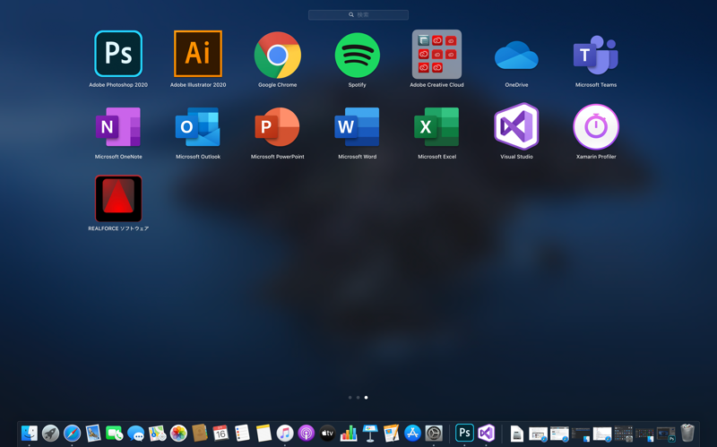Viewport: 717px width, 447px height.
Task: Open Contacts from the Dock
Action: point(199,433)
